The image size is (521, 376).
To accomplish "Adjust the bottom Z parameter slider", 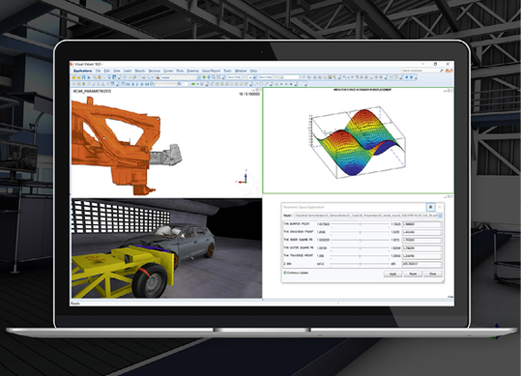I will [361, 264].
